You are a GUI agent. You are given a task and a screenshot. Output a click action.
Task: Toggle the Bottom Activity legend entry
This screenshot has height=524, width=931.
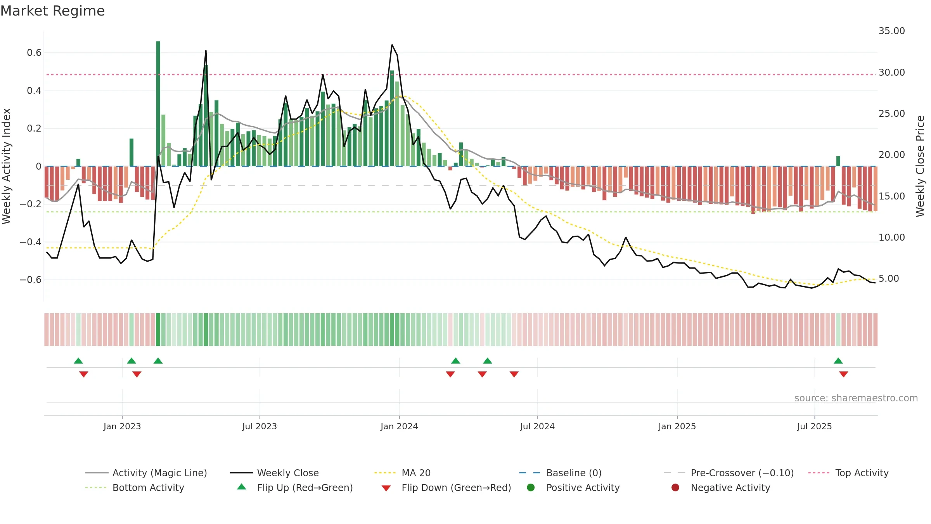(135, 488)
